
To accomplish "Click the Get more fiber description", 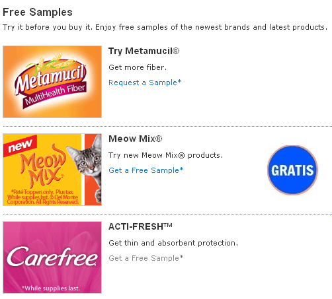I will coord(138,67).
